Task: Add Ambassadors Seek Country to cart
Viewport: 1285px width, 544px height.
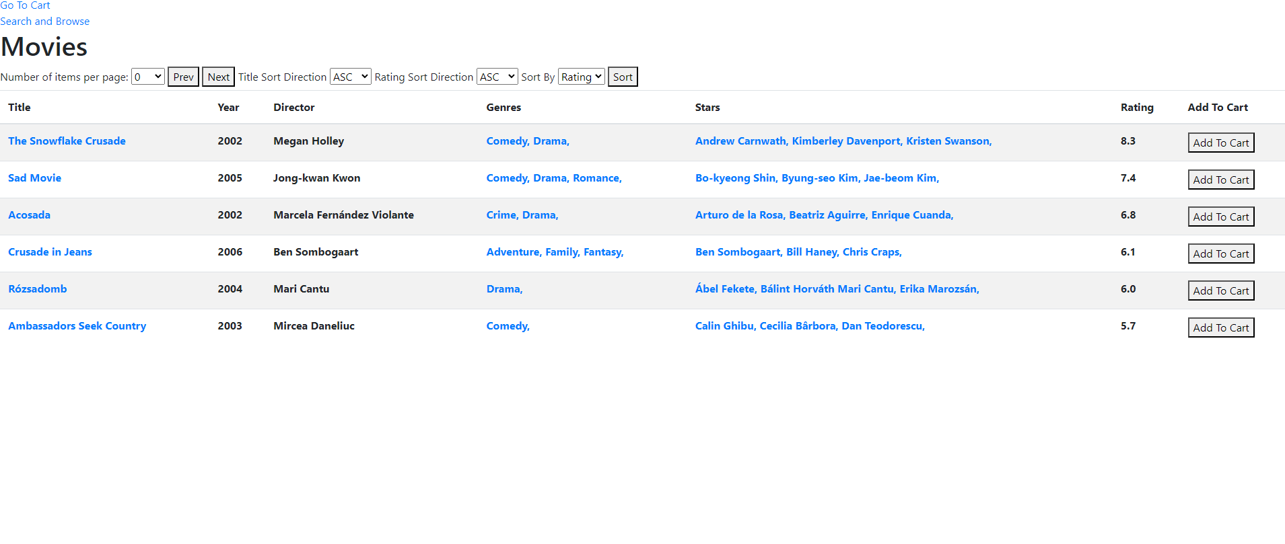Action: [1220, 327]
